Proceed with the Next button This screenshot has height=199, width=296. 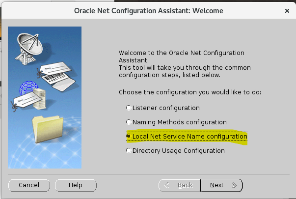[221, 185]
